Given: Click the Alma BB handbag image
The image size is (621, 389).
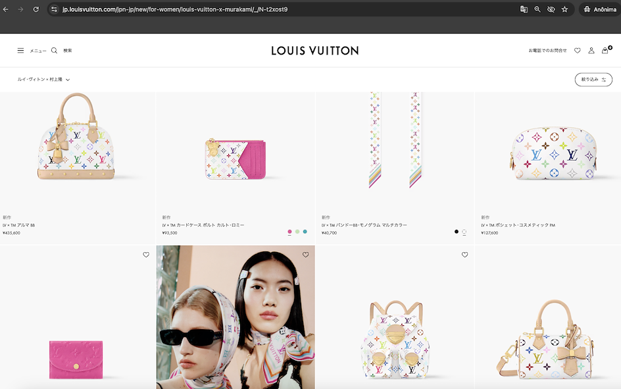Looking at the screenshot, I should pos(76,137).
